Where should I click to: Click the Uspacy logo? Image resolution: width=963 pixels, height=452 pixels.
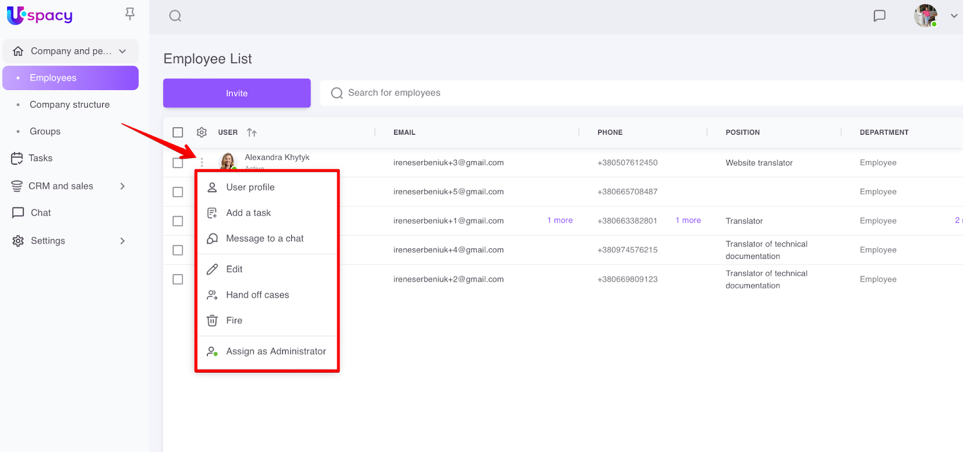coord(40,16)
